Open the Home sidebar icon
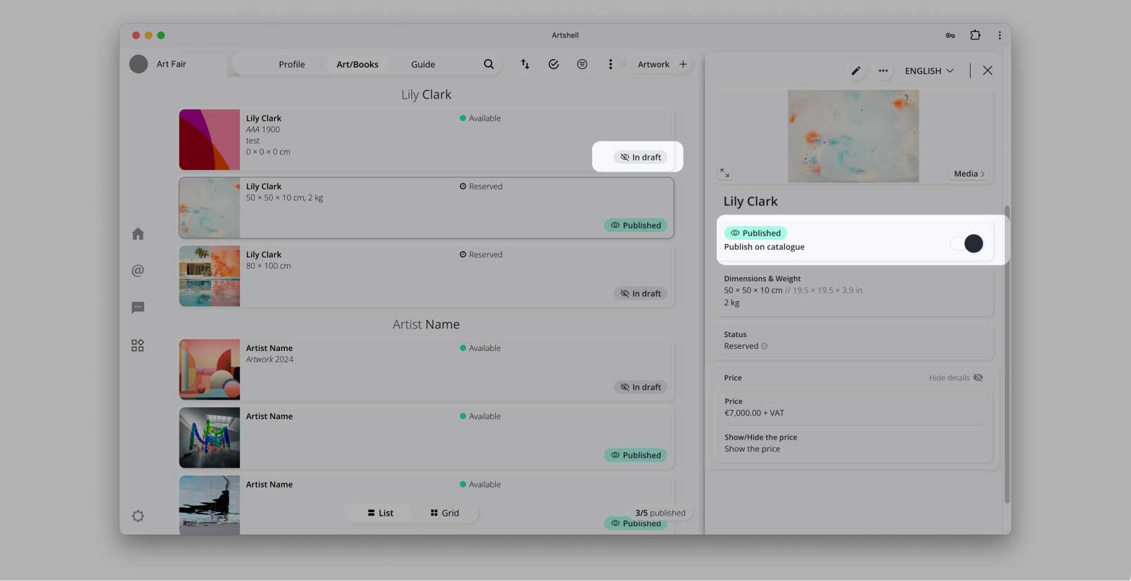Screen dimensions: 1131x581 coord(138,234)
